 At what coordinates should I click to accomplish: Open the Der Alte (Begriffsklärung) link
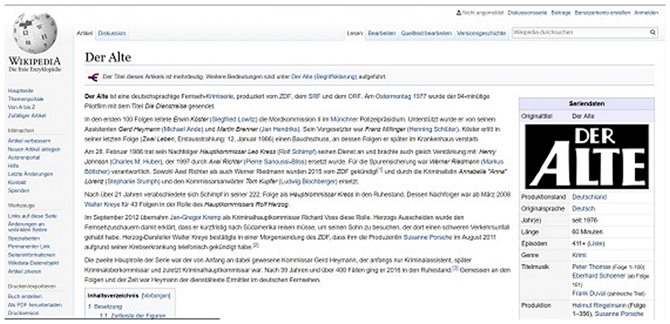[x=324, y=77]
